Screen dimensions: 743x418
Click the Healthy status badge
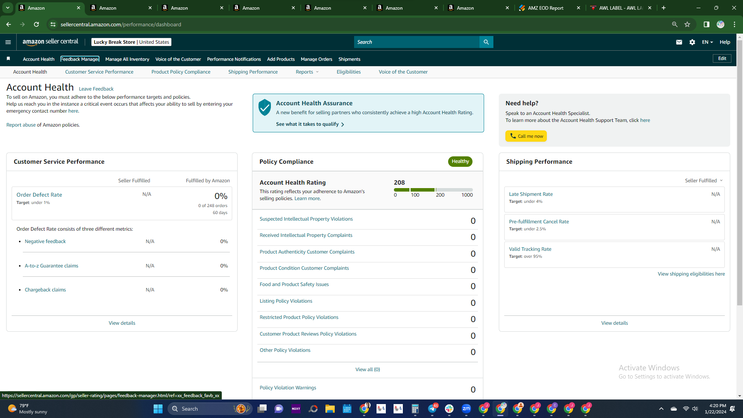click(460, 161)
